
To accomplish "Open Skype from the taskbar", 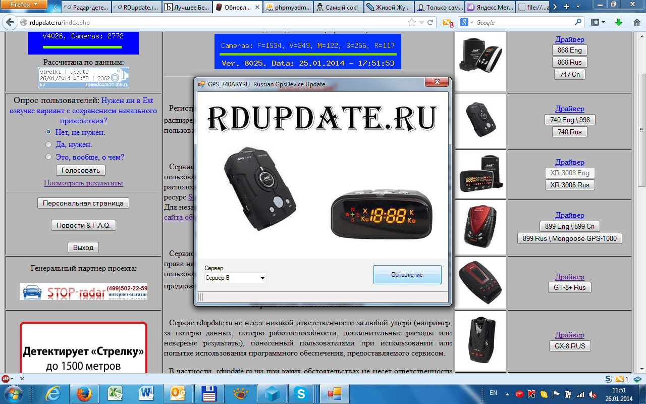I will click(x=302, y=393).
